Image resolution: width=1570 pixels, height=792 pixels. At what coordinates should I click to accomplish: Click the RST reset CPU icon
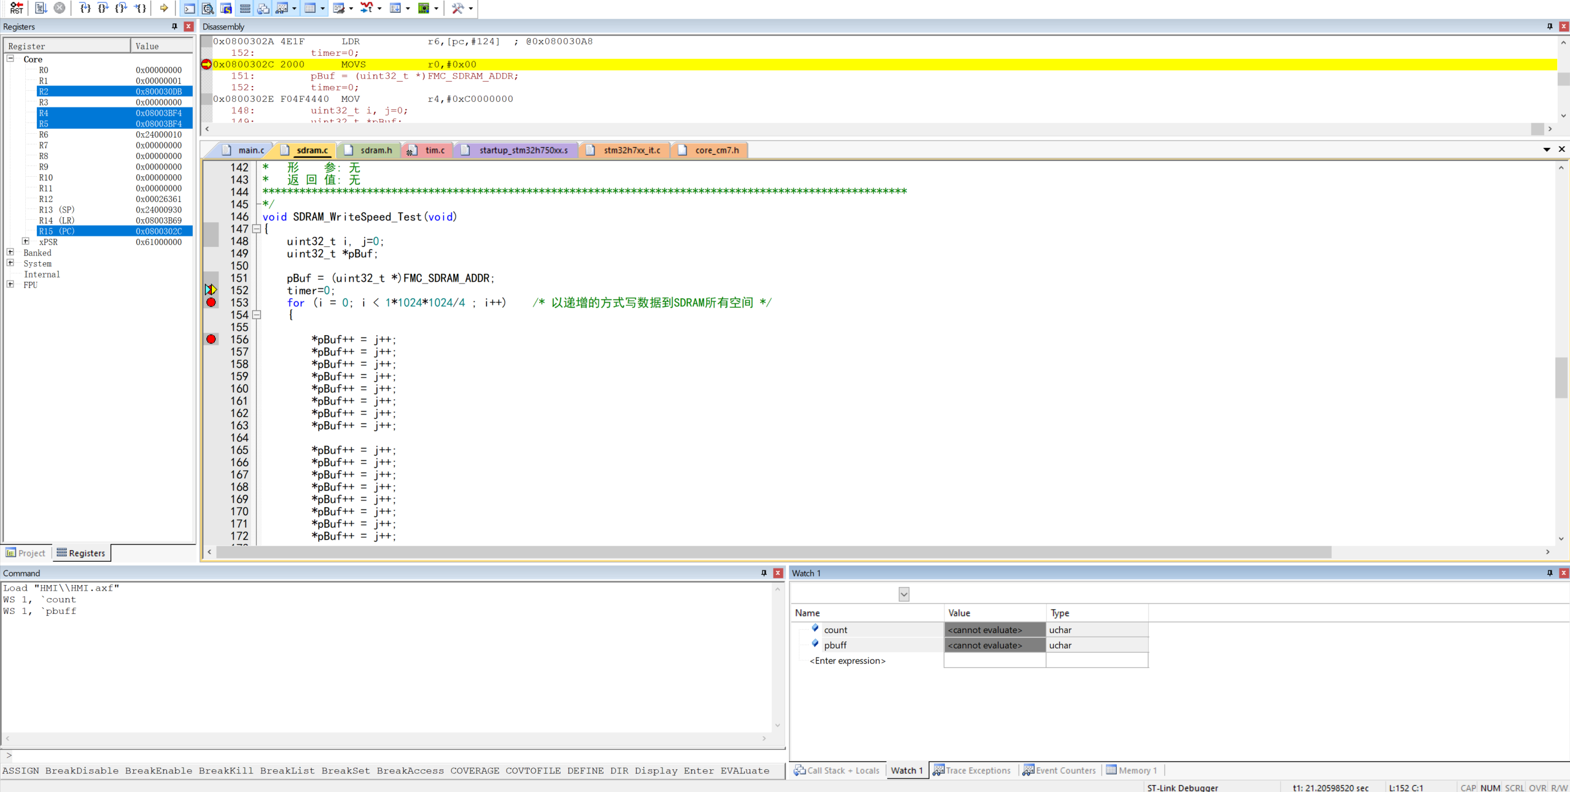[x=17, y=8]
